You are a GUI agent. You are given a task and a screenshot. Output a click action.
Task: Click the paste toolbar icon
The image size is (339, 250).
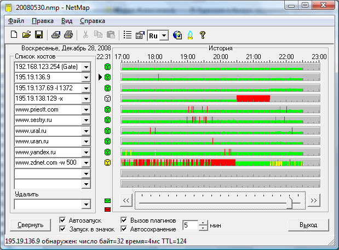click(x=111, y=34)
